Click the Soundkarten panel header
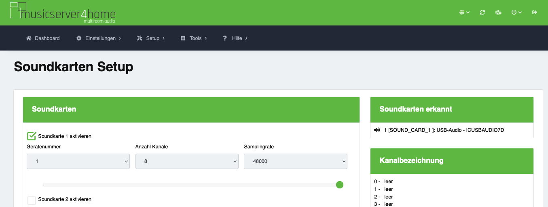Image resolution: width=548 pixels, height=207 pixels. click(x=191, y=110)
